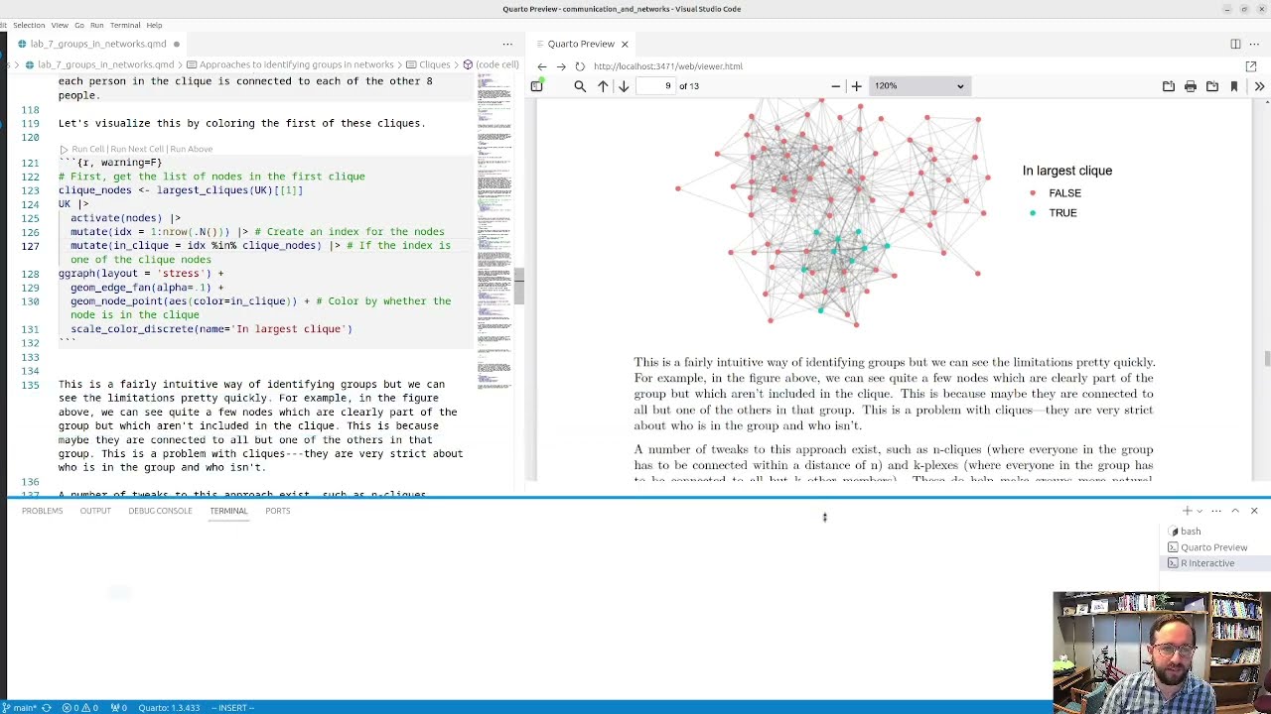Switch to the Problems panel tab
Screen dimensions: 1271x714
point(42,511)
